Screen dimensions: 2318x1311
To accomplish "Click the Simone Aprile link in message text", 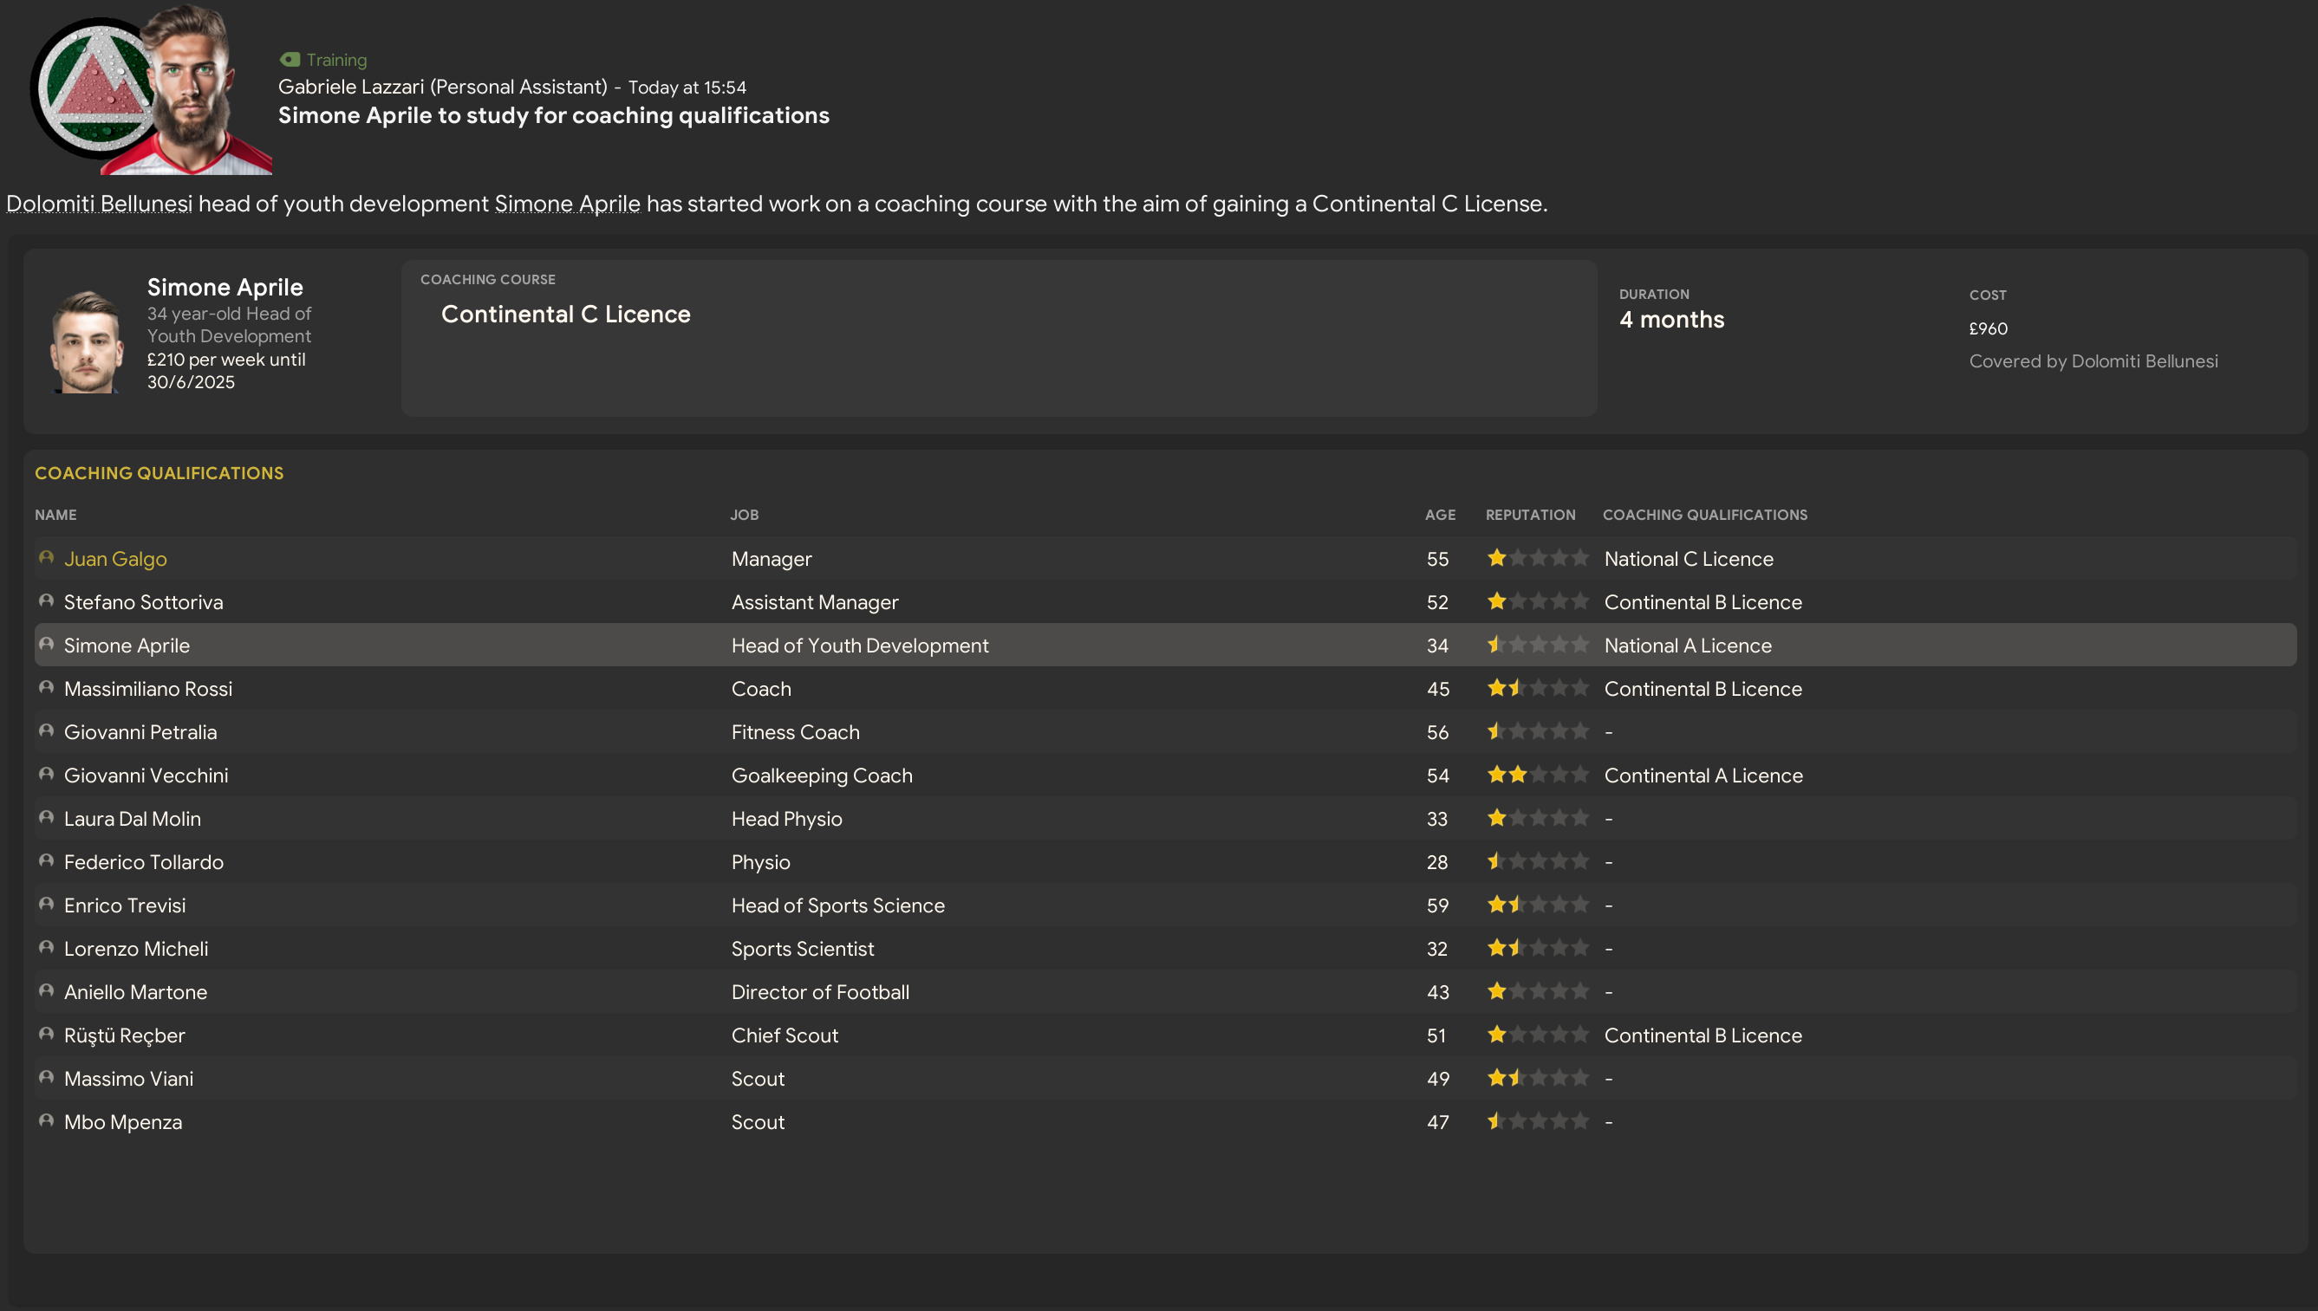I will (x=567, y=204).
